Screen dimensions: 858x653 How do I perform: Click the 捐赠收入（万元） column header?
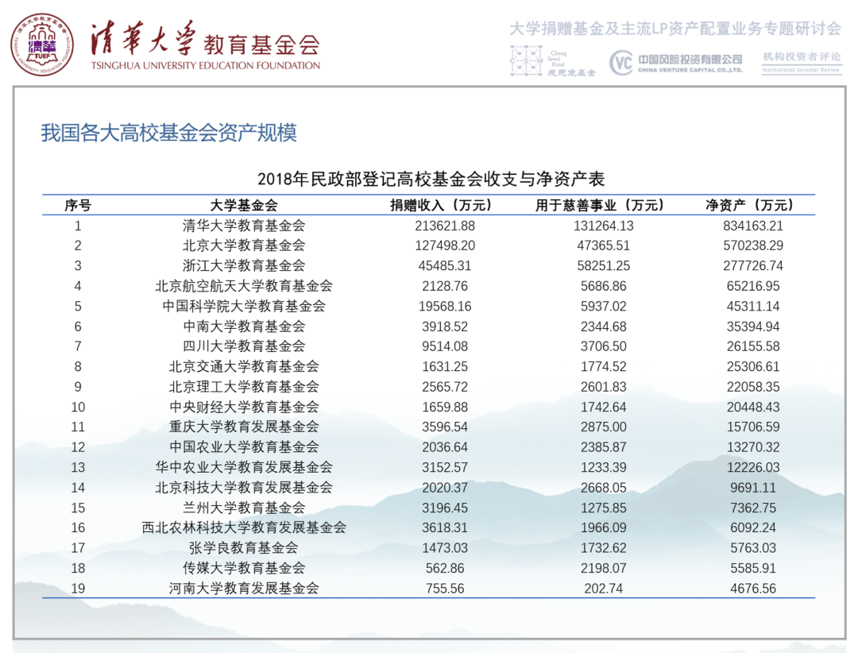pos(440,205)
